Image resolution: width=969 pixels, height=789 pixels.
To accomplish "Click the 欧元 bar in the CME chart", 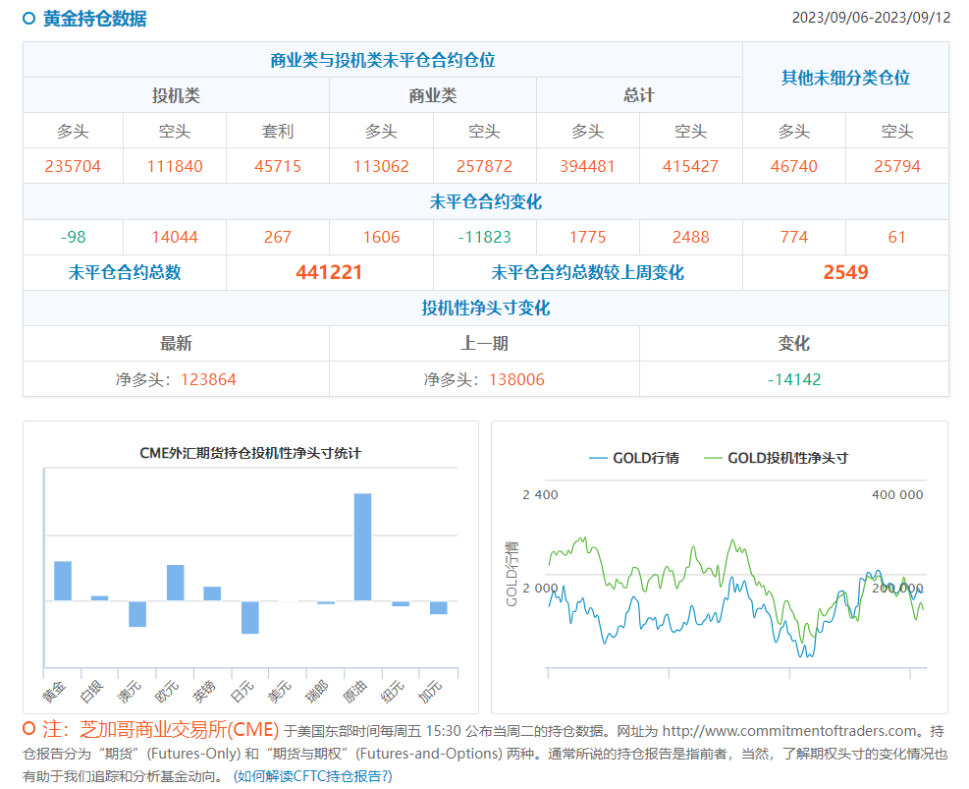I will pos(176,583).
